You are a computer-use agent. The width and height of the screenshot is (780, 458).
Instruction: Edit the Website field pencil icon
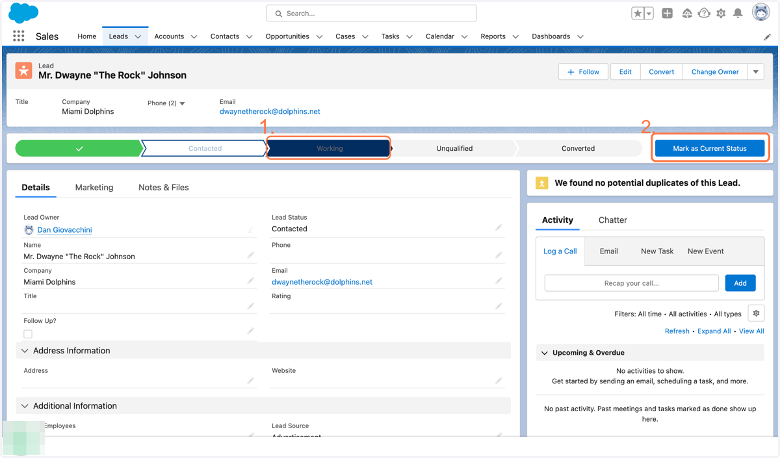(499, 381)
